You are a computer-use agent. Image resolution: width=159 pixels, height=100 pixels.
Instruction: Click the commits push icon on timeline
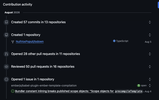(x=6, y=22)
